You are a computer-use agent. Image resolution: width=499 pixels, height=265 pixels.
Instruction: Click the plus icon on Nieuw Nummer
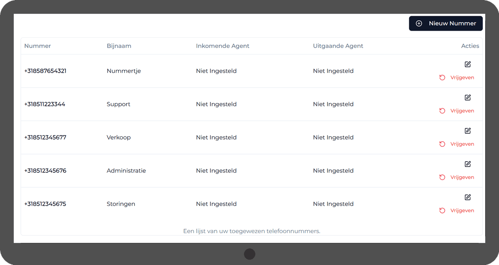419,24
